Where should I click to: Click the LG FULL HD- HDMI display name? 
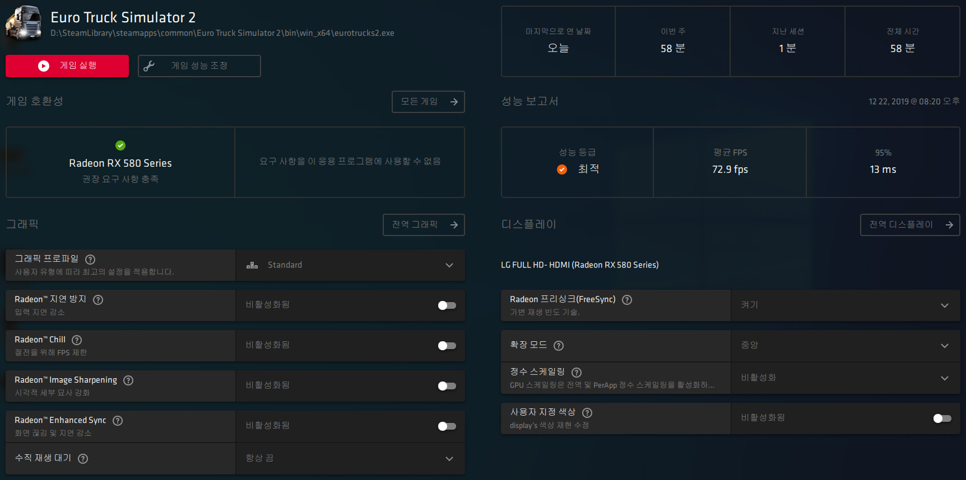580,265
